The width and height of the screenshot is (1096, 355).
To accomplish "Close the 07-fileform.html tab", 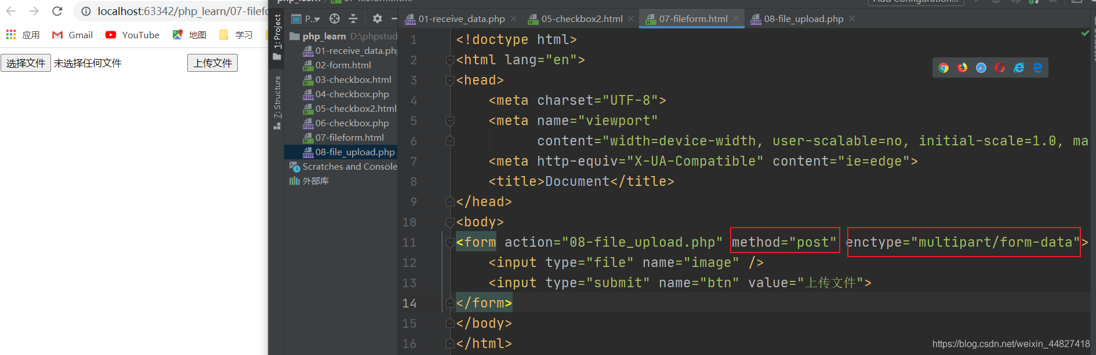I will pyautogui.click(x=736, y=19).
